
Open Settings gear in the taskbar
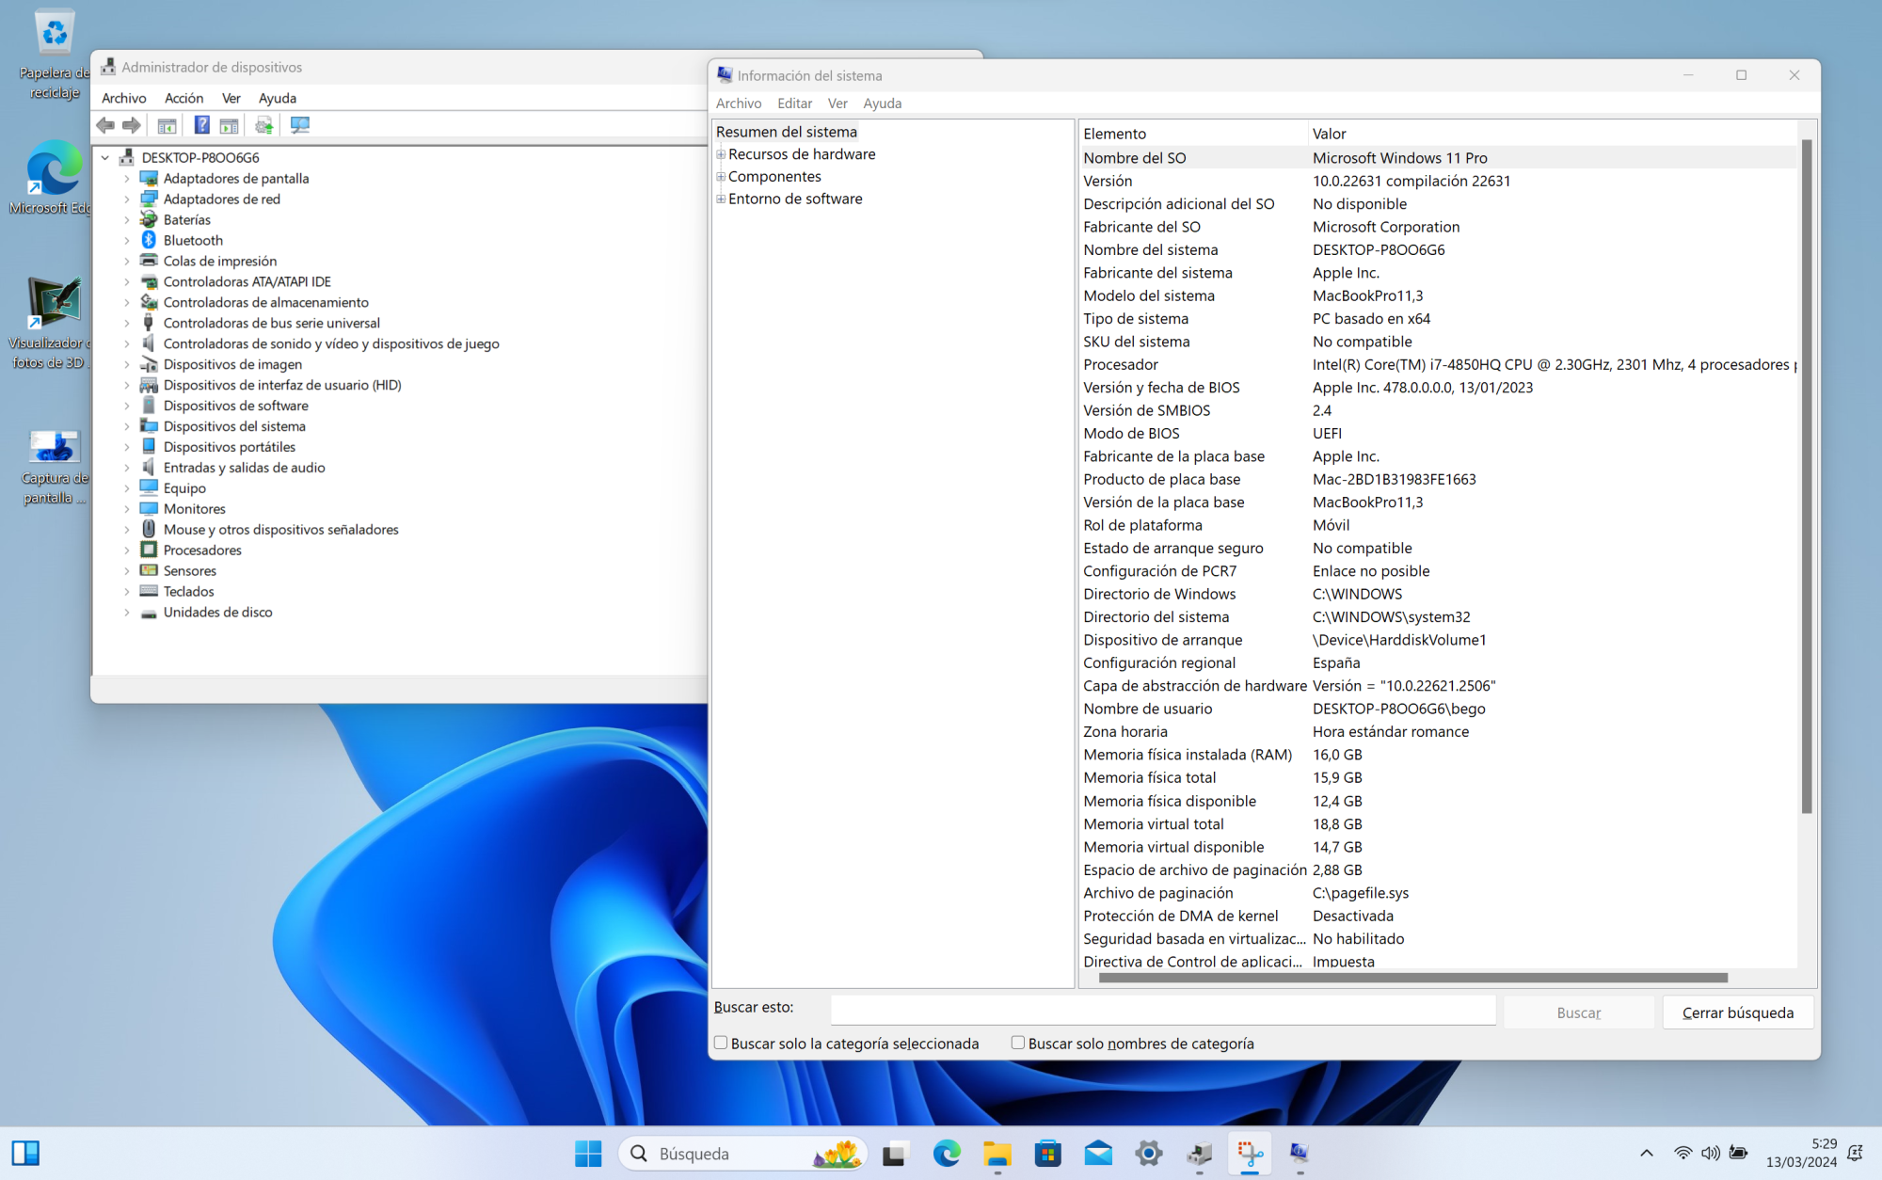1148,1153
